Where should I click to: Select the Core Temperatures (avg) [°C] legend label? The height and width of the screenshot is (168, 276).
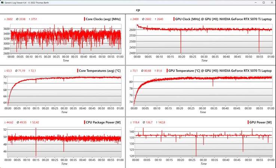pos(100,71)
